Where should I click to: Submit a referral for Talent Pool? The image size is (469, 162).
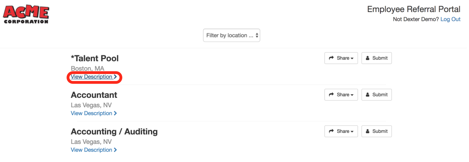tap(376, 58)
